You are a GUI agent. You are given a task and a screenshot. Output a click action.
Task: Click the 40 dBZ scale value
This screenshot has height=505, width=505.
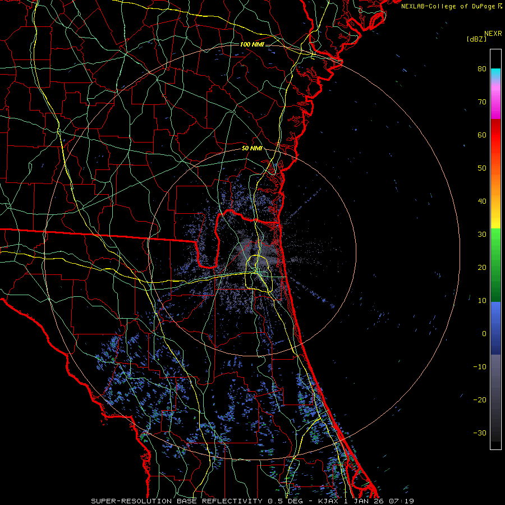coord(482,201)
